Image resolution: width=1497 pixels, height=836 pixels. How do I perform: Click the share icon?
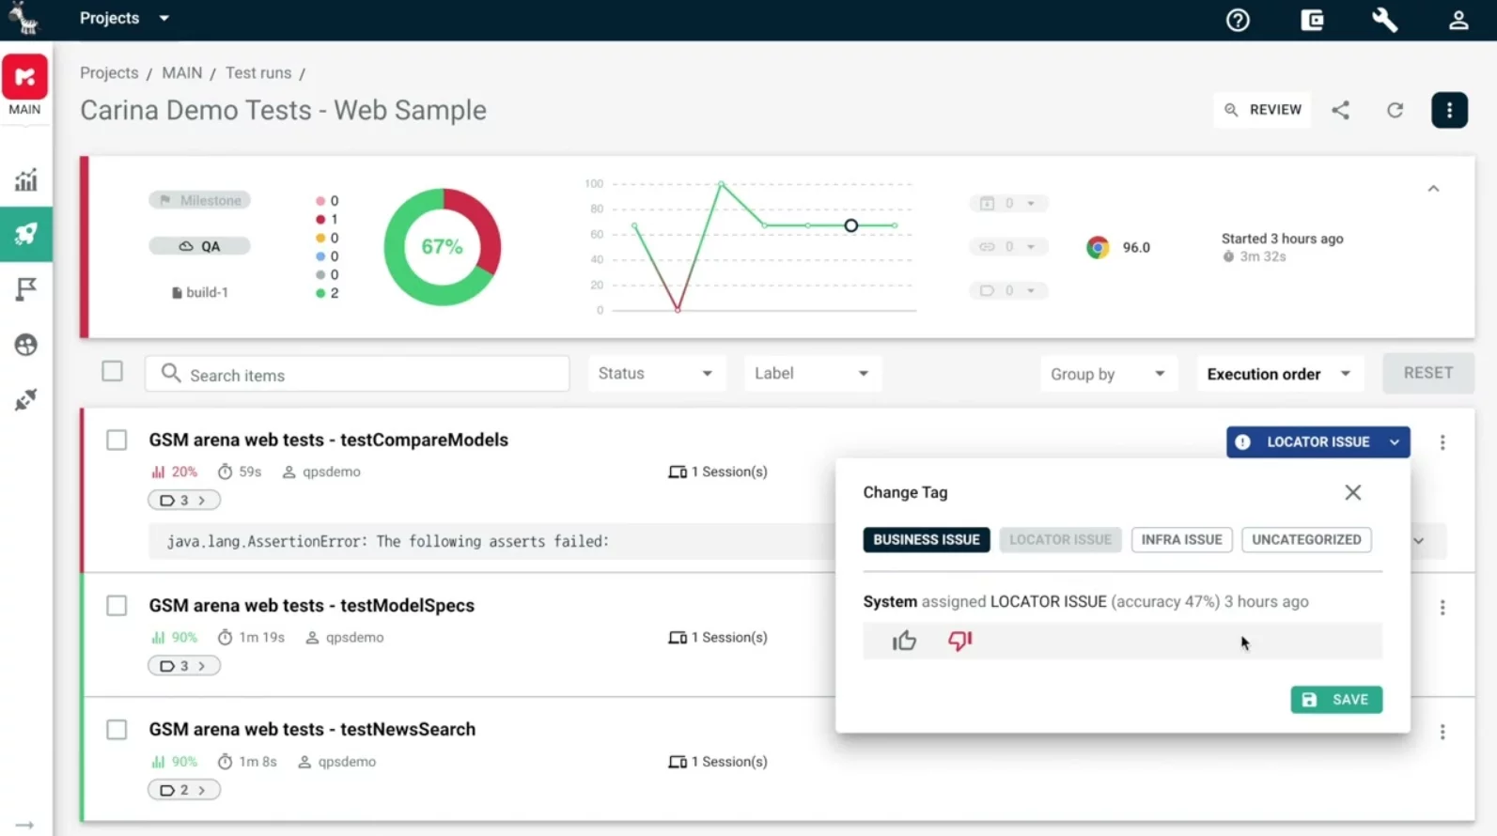(1341, 110)
